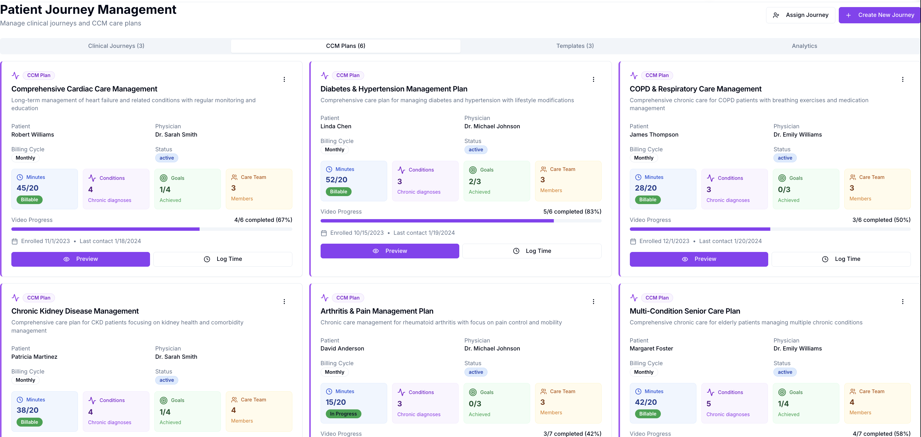Viewport: 921px width, 437px height.
Task: Open options menu for Arthritis & Pain plan
Action: coord(594,301)
